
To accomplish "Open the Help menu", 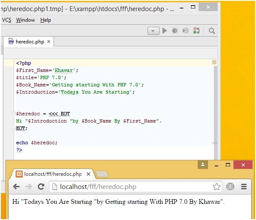I will point(46,20).
